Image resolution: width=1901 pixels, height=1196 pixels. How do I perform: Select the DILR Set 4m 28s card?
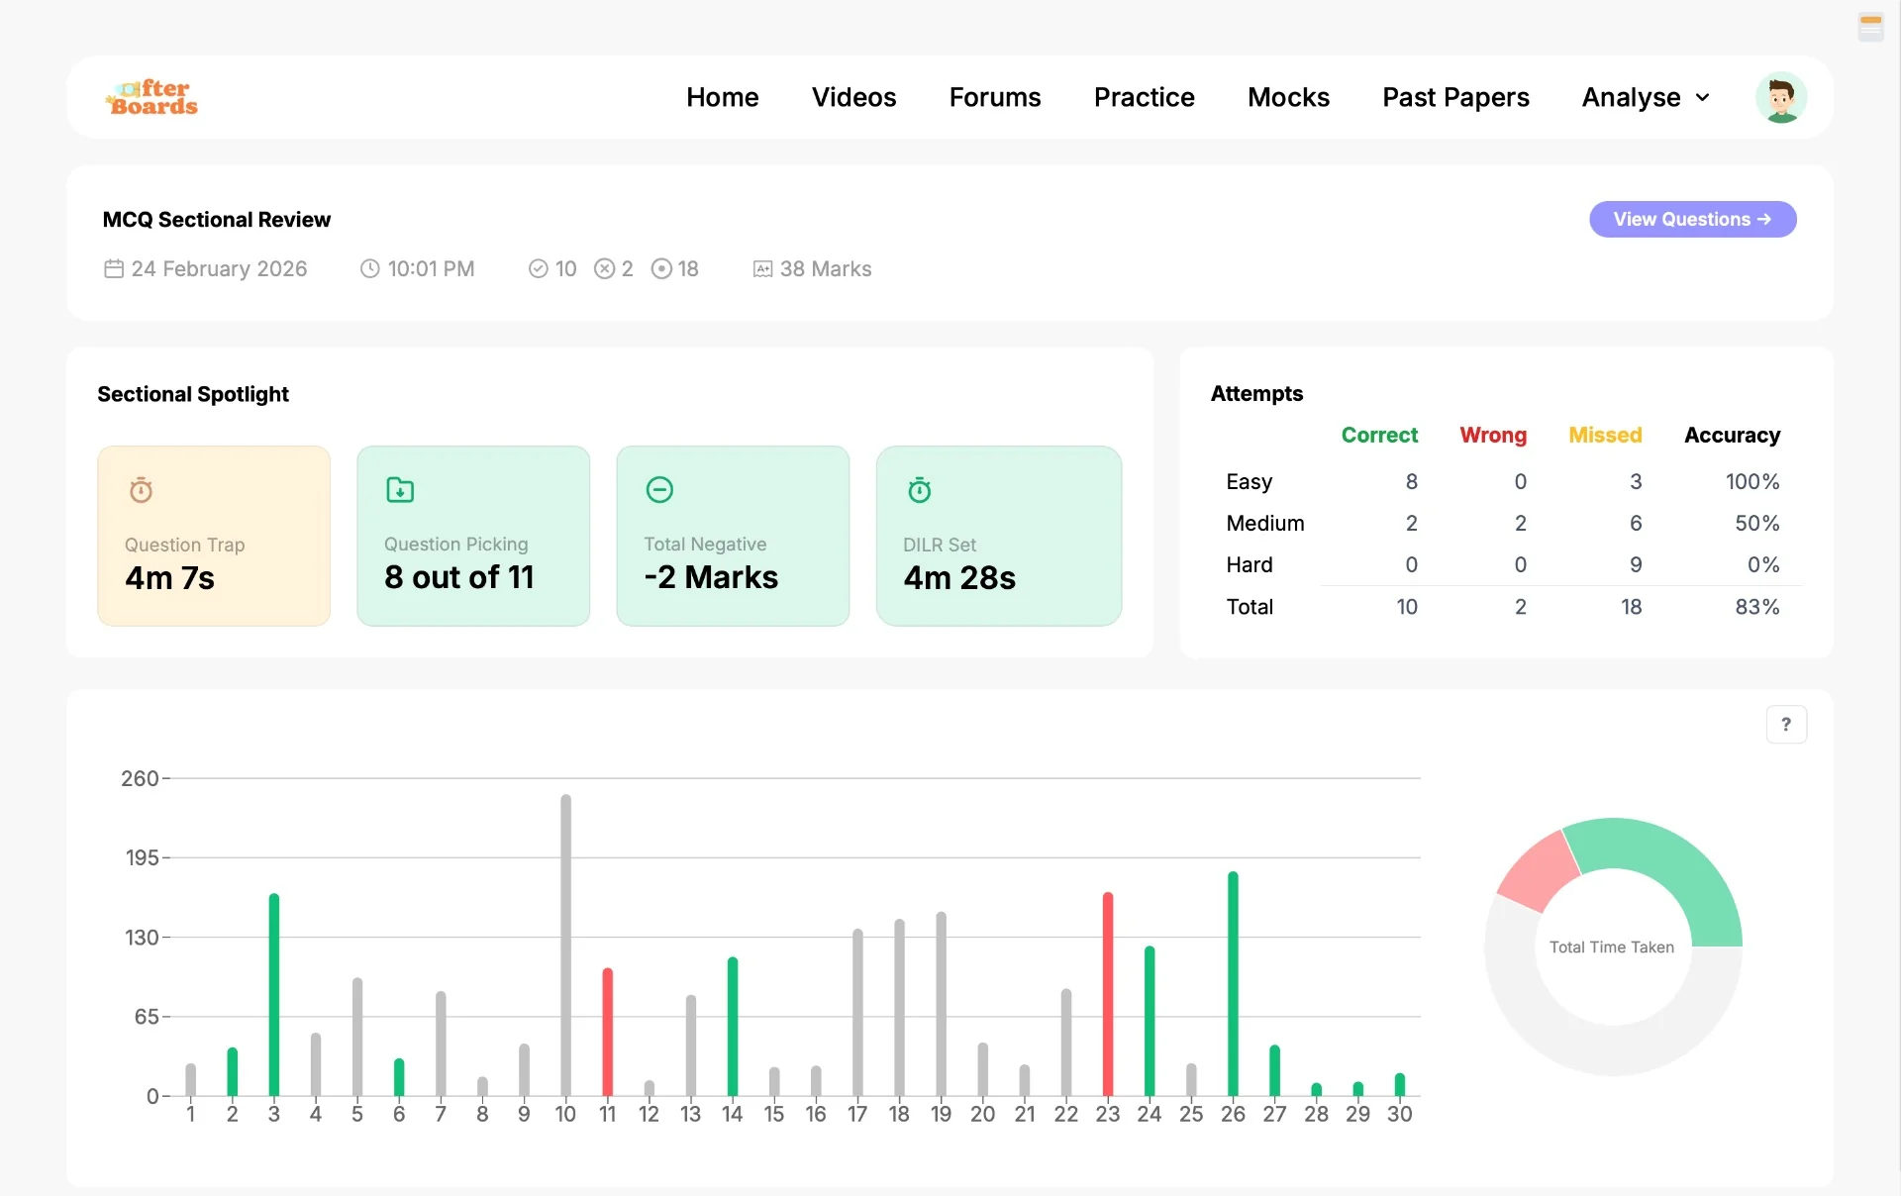tap(998, 536)
